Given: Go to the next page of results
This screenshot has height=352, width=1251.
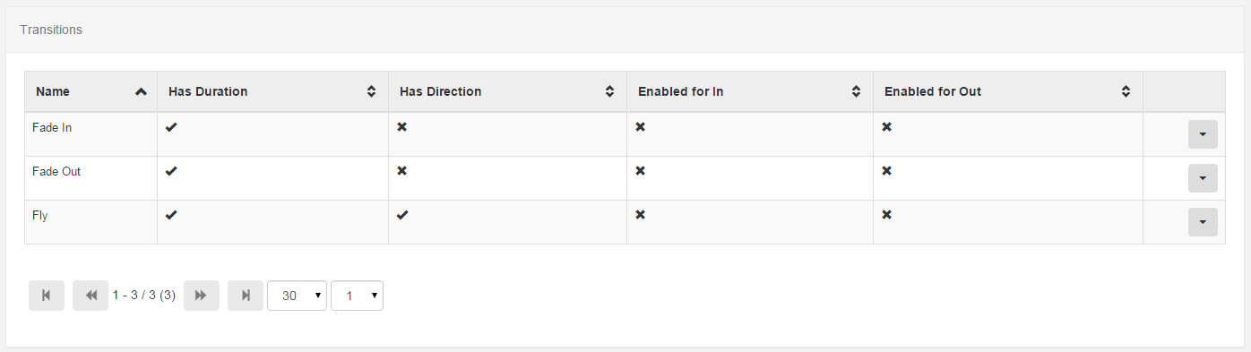Looking at the screenshot, I should tap(202, 296).
